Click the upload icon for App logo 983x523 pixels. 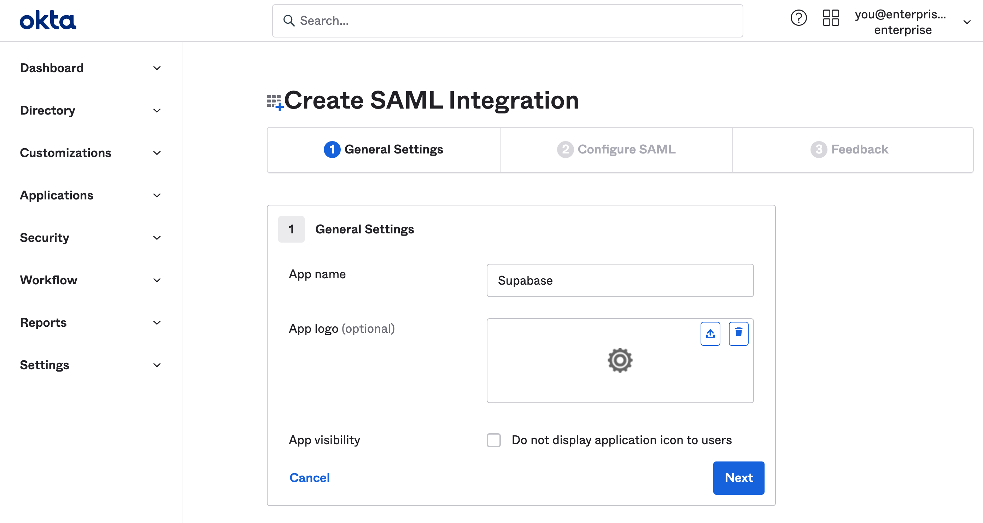pyautogui.click(x=710, y=333)
